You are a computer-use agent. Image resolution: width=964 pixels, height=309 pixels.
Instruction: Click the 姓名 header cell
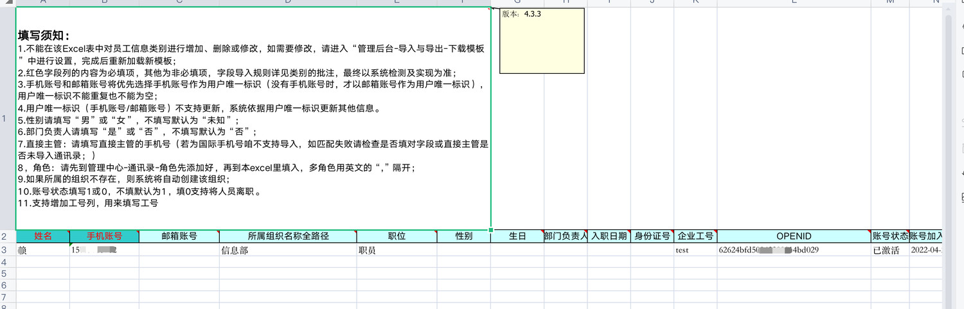pos(43,236)
